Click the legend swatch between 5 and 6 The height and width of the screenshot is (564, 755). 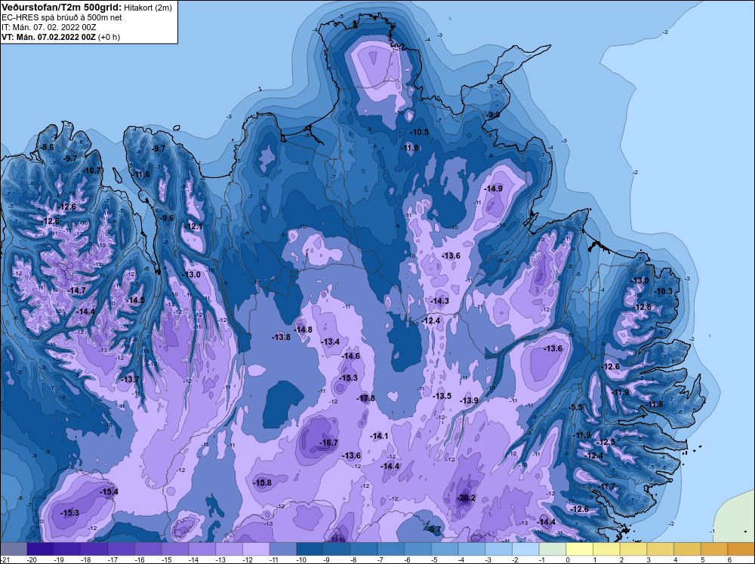tap(714, 549)
